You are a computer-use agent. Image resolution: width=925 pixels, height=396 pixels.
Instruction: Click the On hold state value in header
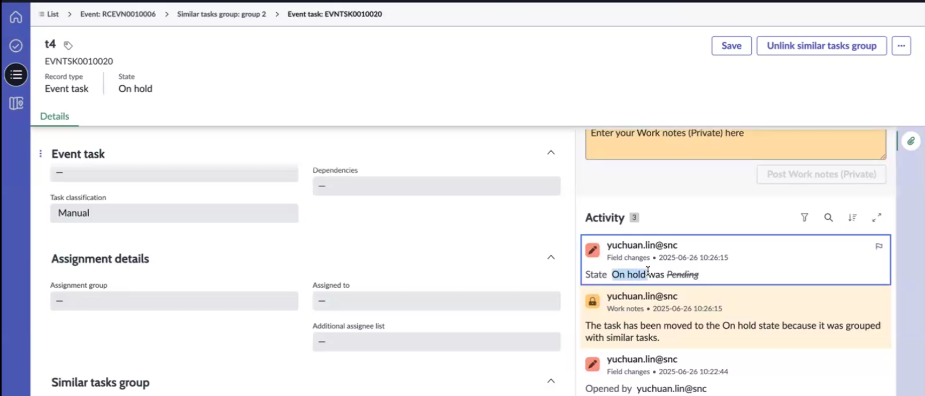pos(135,89)
